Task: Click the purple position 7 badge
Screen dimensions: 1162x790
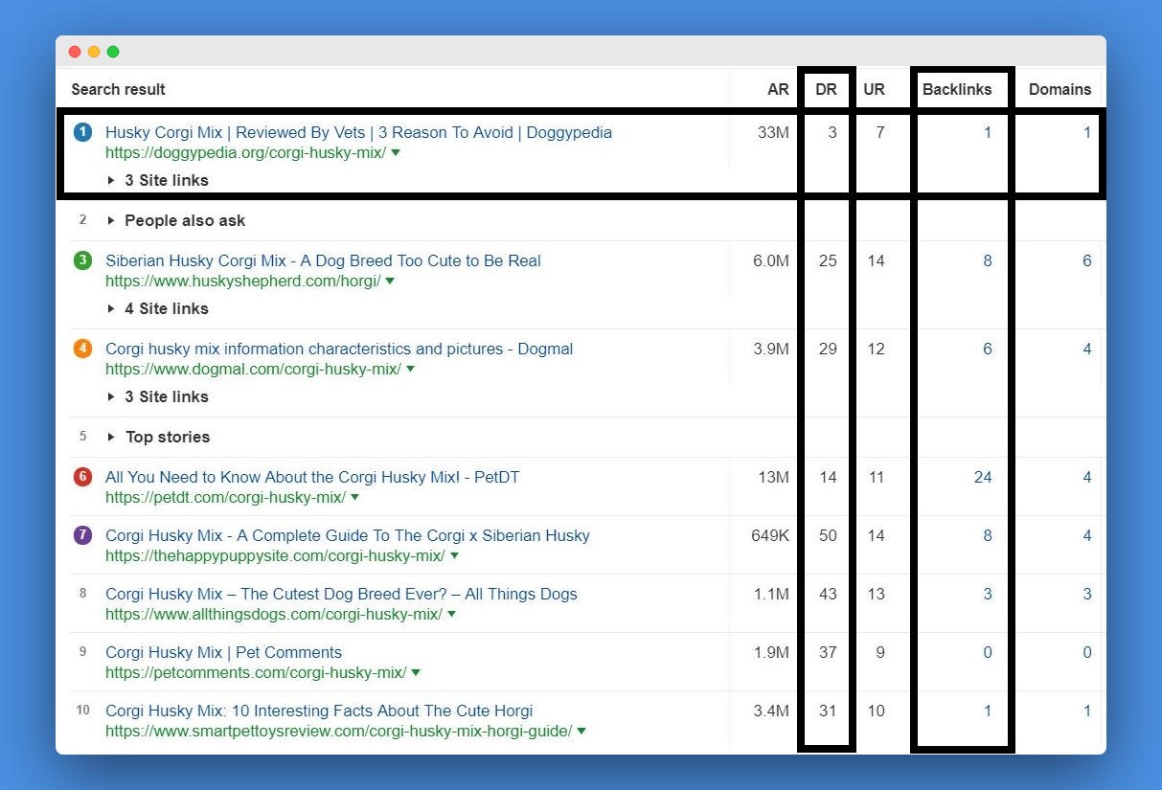Action: (x=82, y=535)
